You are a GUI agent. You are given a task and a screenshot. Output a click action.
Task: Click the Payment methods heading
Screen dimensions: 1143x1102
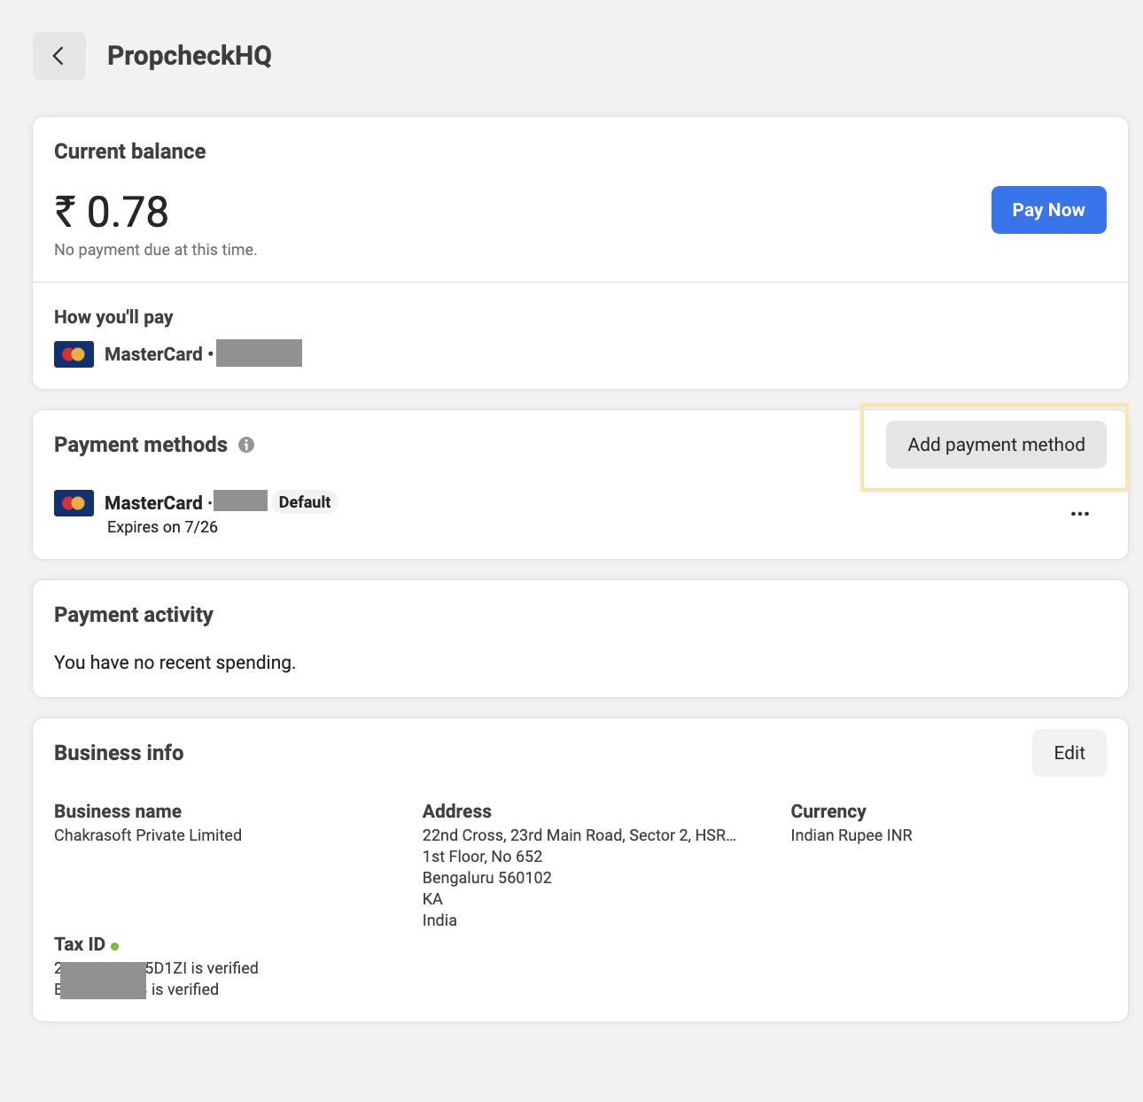pos(141,445)
